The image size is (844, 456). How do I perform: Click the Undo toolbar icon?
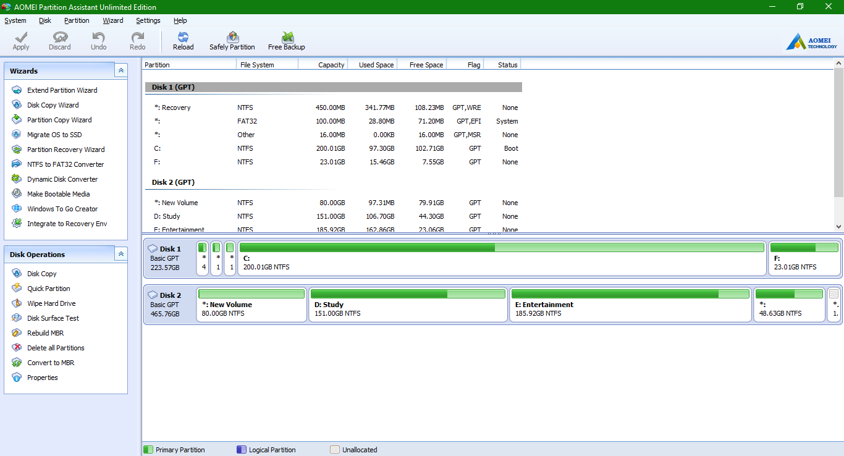(x=99, y=41)
